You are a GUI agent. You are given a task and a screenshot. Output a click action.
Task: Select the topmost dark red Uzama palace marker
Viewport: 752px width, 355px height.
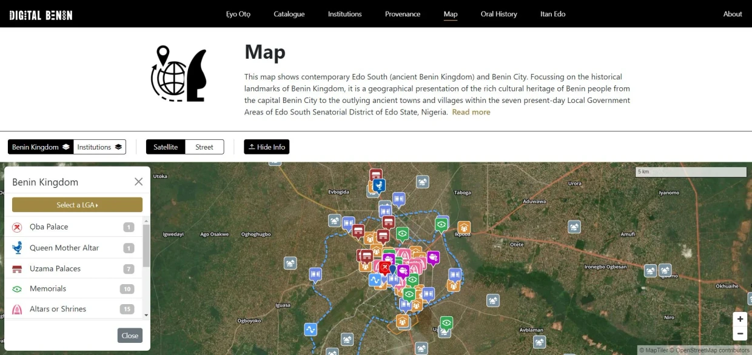click(x=376, y=175)
